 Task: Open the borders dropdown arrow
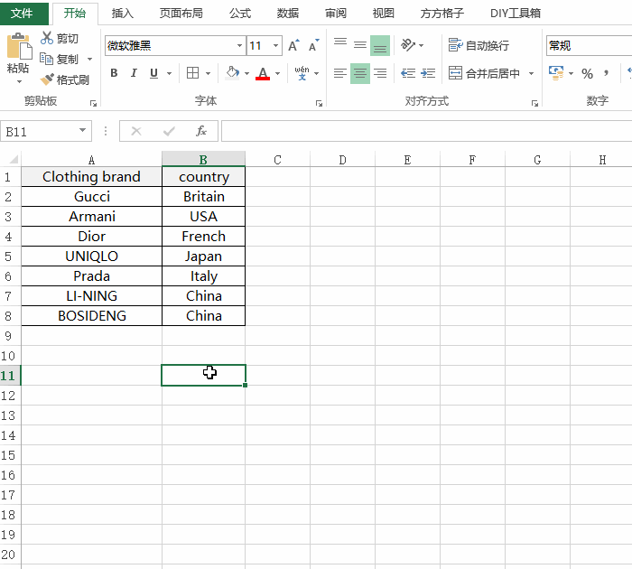point(208,73)
